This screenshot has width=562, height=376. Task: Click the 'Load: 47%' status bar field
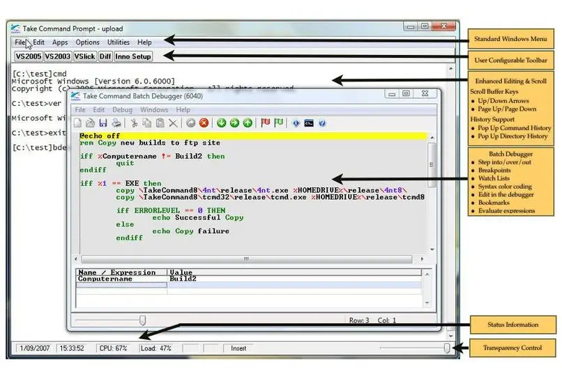(x=156, y=348)
